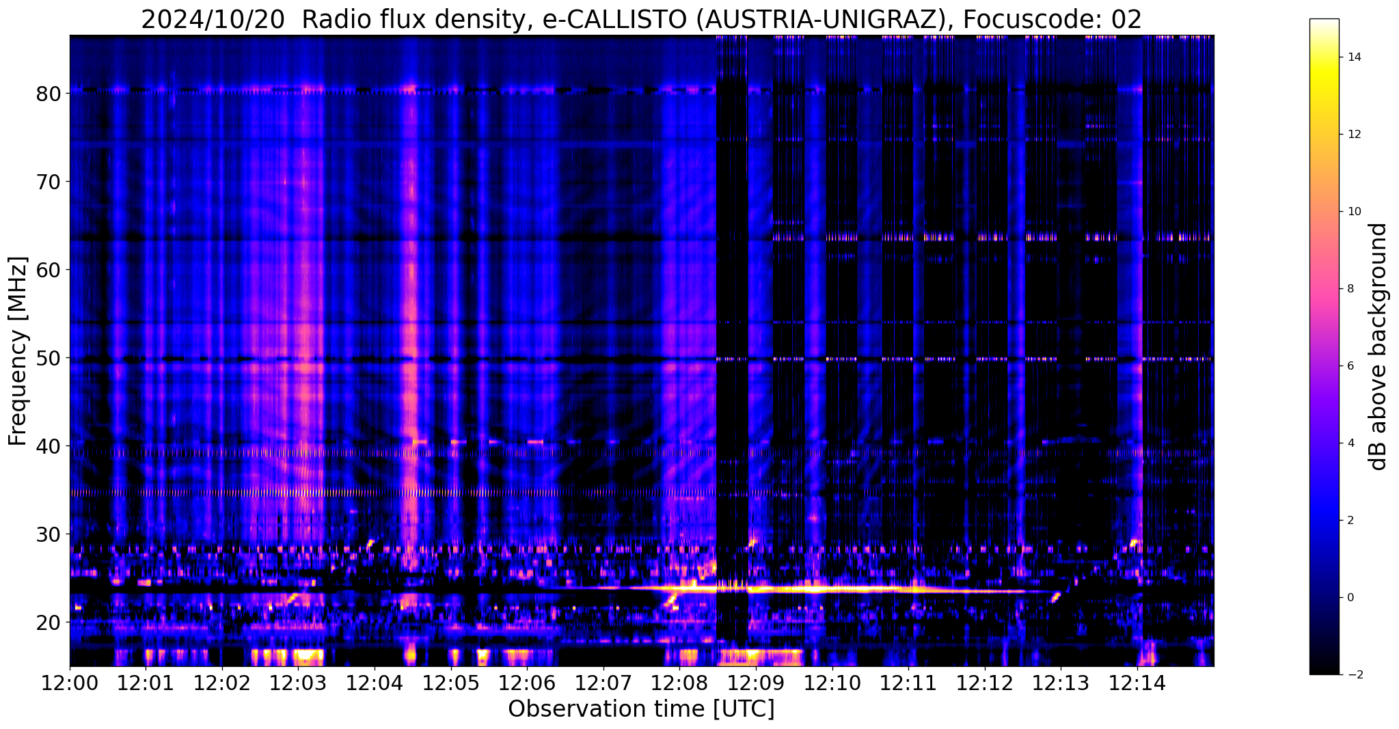The image size is (1399, 729).
Task: Click the 12:09 time tick label
Action: coord(756,683)
